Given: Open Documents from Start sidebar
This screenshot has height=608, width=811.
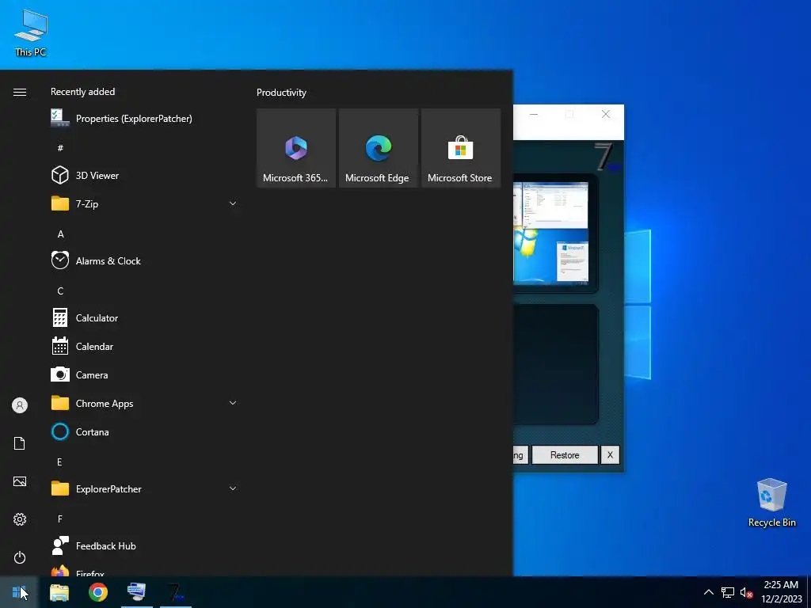Looking at the screenshot, I should point(20,443).
